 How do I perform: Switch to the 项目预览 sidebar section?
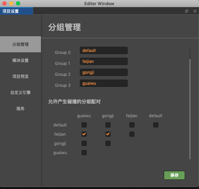[20, 77]
